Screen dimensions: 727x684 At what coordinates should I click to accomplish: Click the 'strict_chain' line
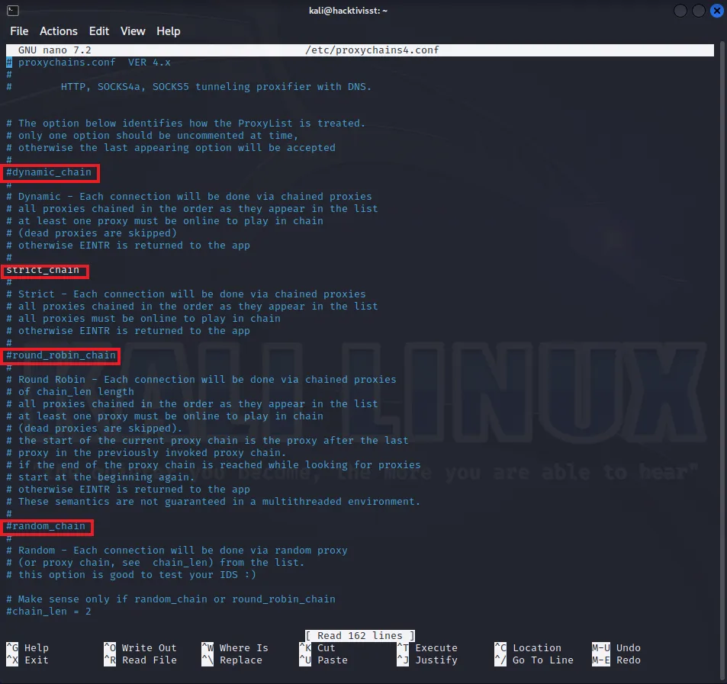point(43,270)
